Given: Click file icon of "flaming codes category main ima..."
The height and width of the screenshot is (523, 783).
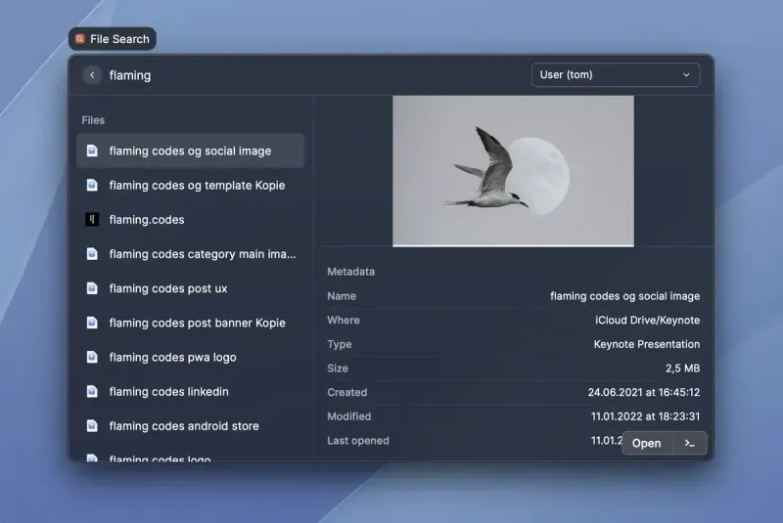Looking at the screenshot, I should pos(92,254).
